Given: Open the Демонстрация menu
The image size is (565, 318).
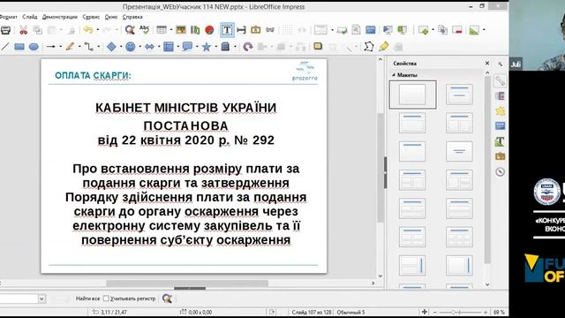Looking at the screenshot, I should [60, 17].
